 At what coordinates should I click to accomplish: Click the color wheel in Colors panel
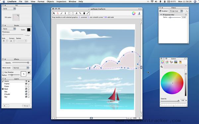[172, 83]
